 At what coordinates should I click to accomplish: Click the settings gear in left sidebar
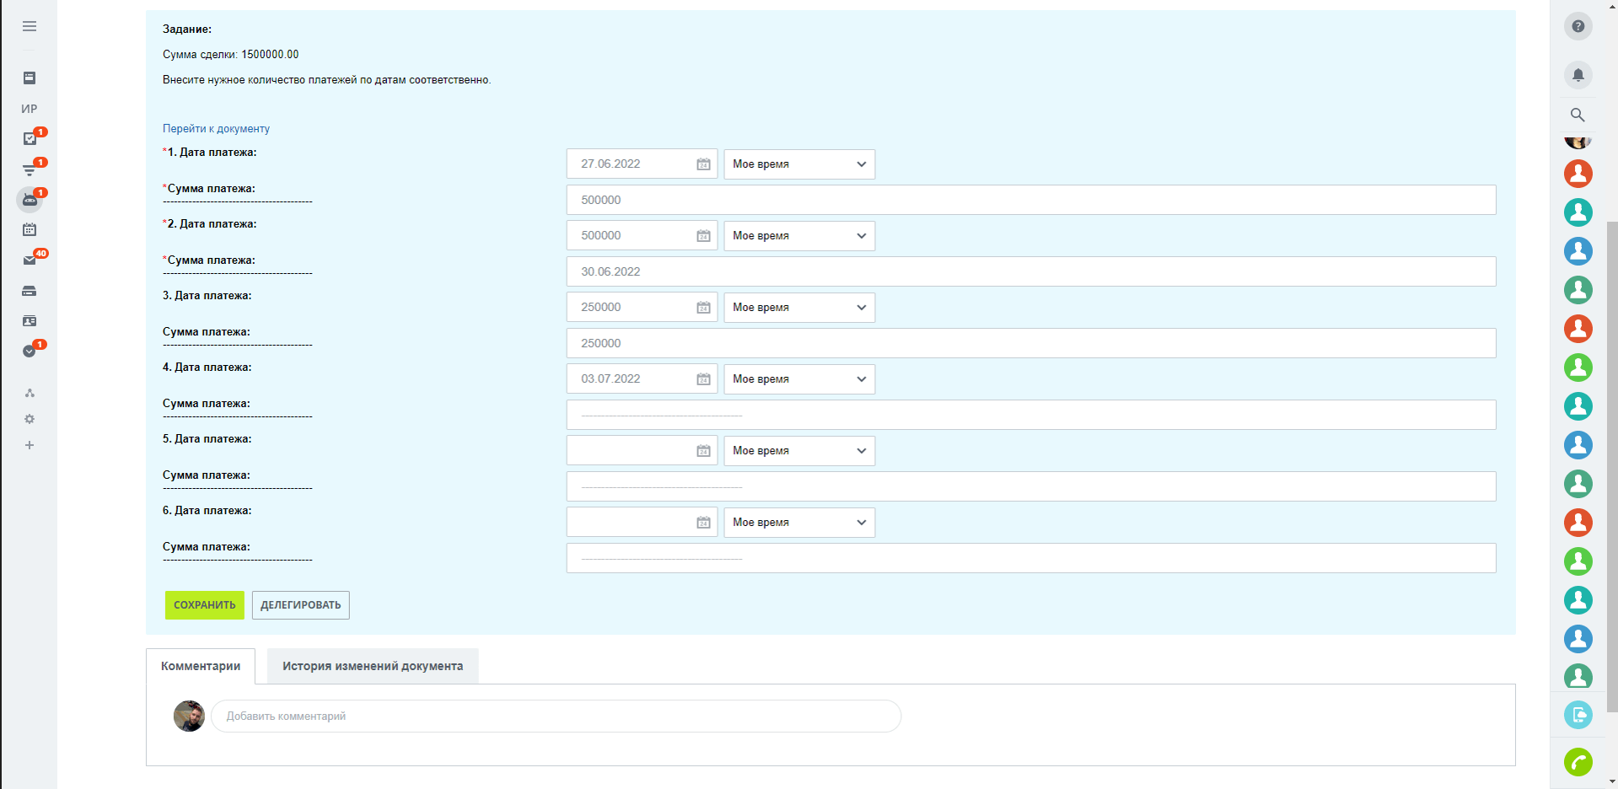pos(30,419)
